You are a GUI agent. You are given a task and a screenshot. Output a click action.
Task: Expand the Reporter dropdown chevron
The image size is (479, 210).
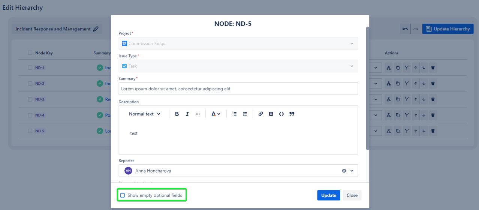click(x=352, y=171)
